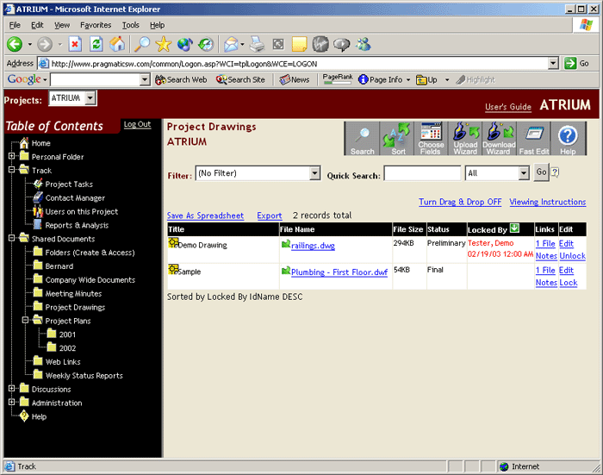The image size is (603, 475).
Task: Launch the Download Wizard
Action: pyautogui.click(x=499, y=138)
